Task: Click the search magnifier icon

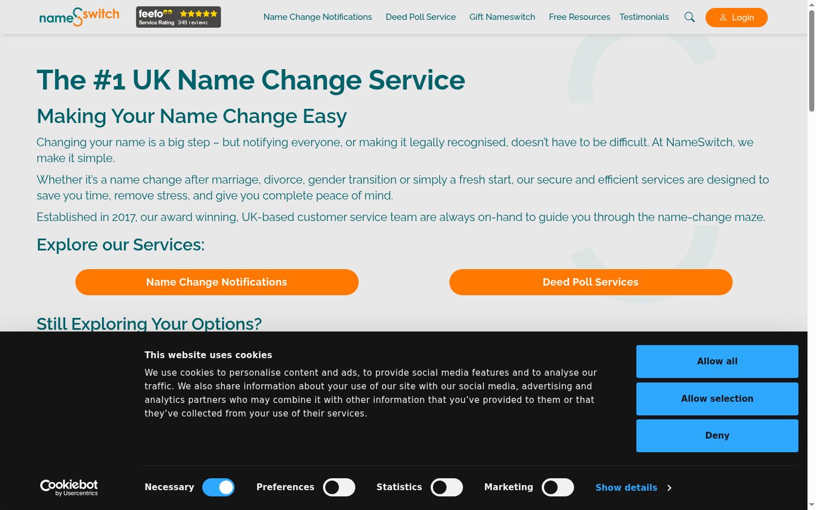Action: click(x=690, y=17)
